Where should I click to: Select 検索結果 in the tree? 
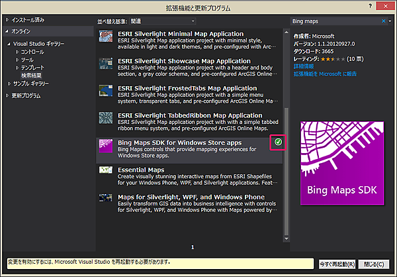[32, 75]
